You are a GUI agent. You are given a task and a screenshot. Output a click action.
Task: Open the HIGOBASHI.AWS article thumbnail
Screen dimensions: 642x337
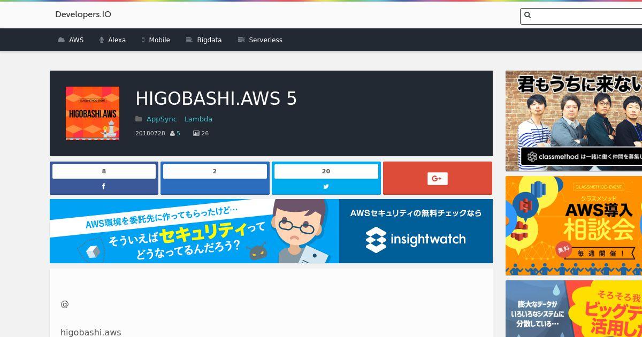pyautogui.click(x=93, y=113)
